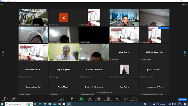Image resolution: width=188 pixels, height=106 pixels.
Task: Open the notification center icon
Action: [185, 104]
